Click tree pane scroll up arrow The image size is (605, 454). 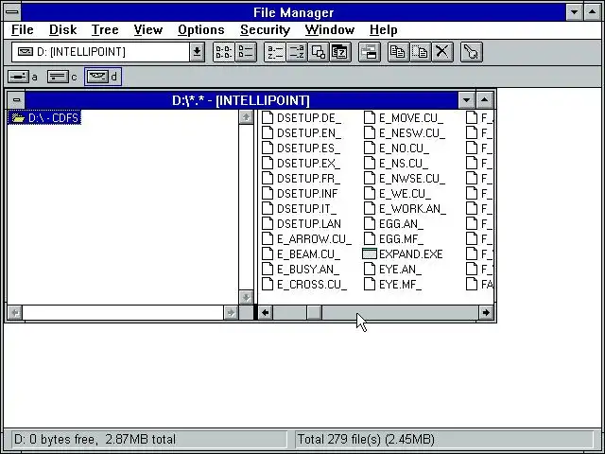(x=246, y=117)
